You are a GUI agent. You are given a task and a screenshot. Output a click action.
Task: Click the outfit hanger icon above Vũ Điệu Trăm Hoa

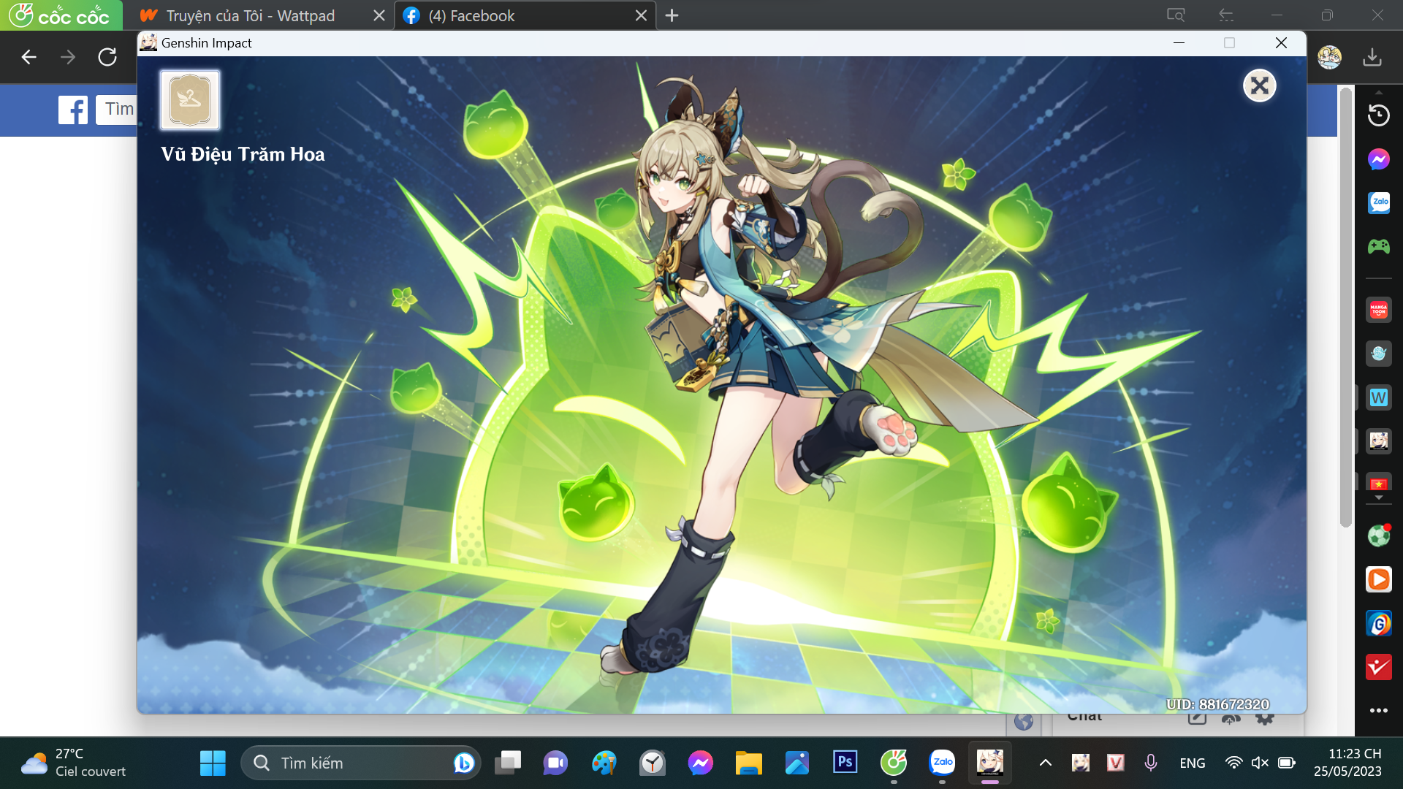[x=190, y=100]
